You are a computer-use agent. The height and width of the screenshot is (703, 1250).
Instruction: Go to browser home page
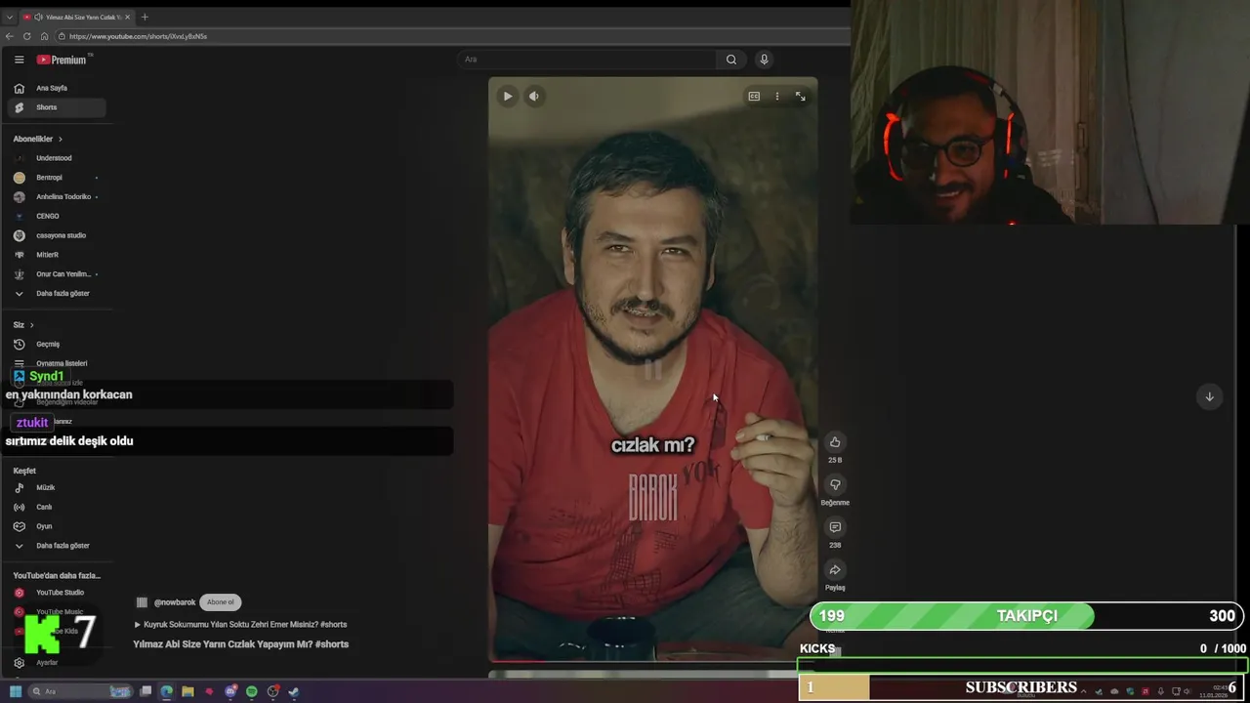[44, 36]
